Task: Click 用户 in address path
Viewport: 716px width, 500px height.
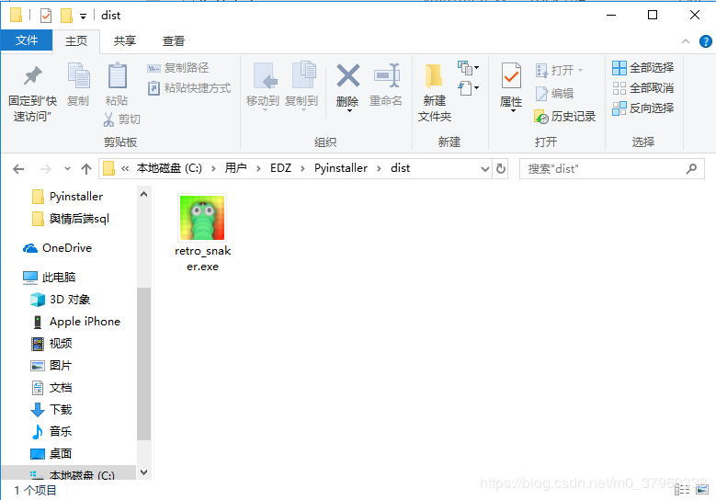Action: click(x=235, y=168)
